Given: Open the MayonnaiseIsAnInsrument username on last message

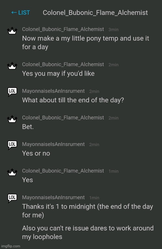Looking at the screenshot, I should [53, 197].
